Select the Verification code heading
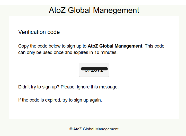The width and height of the screenshot is (186, 136). tap(39, 32)
